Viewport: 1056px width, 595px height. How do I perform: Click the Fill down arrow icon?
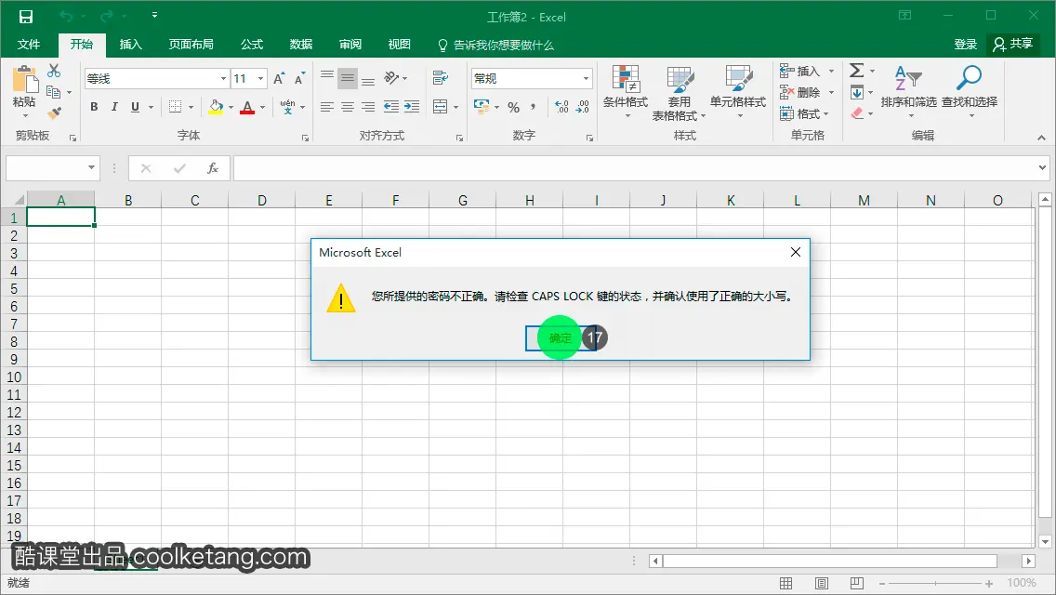click(x=857, y=92)
